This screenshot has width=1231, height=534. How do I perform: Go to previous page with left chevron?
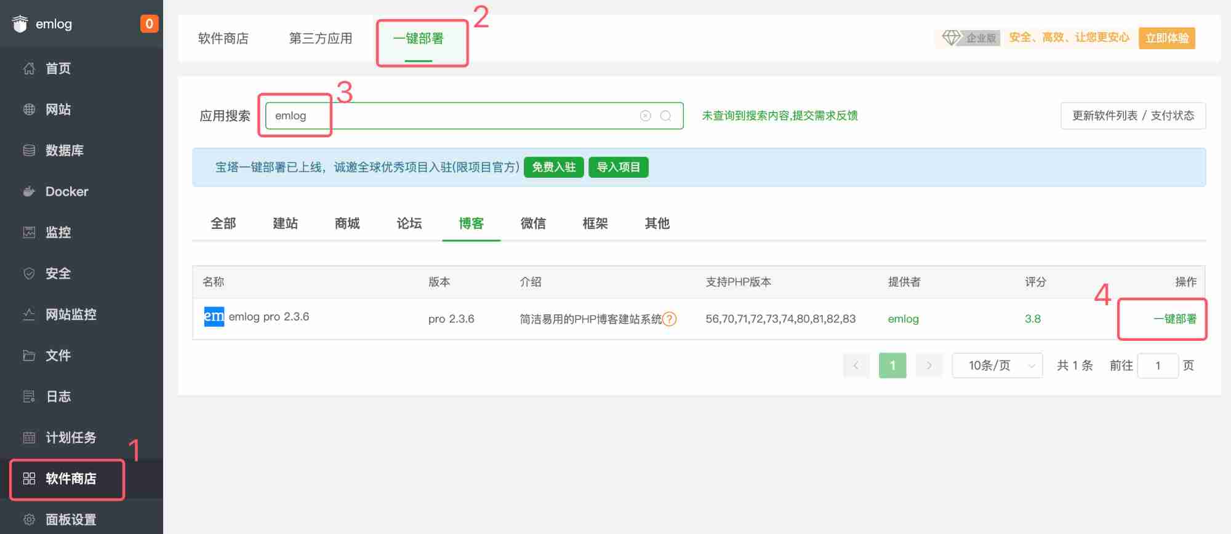(x=856, y=365)
